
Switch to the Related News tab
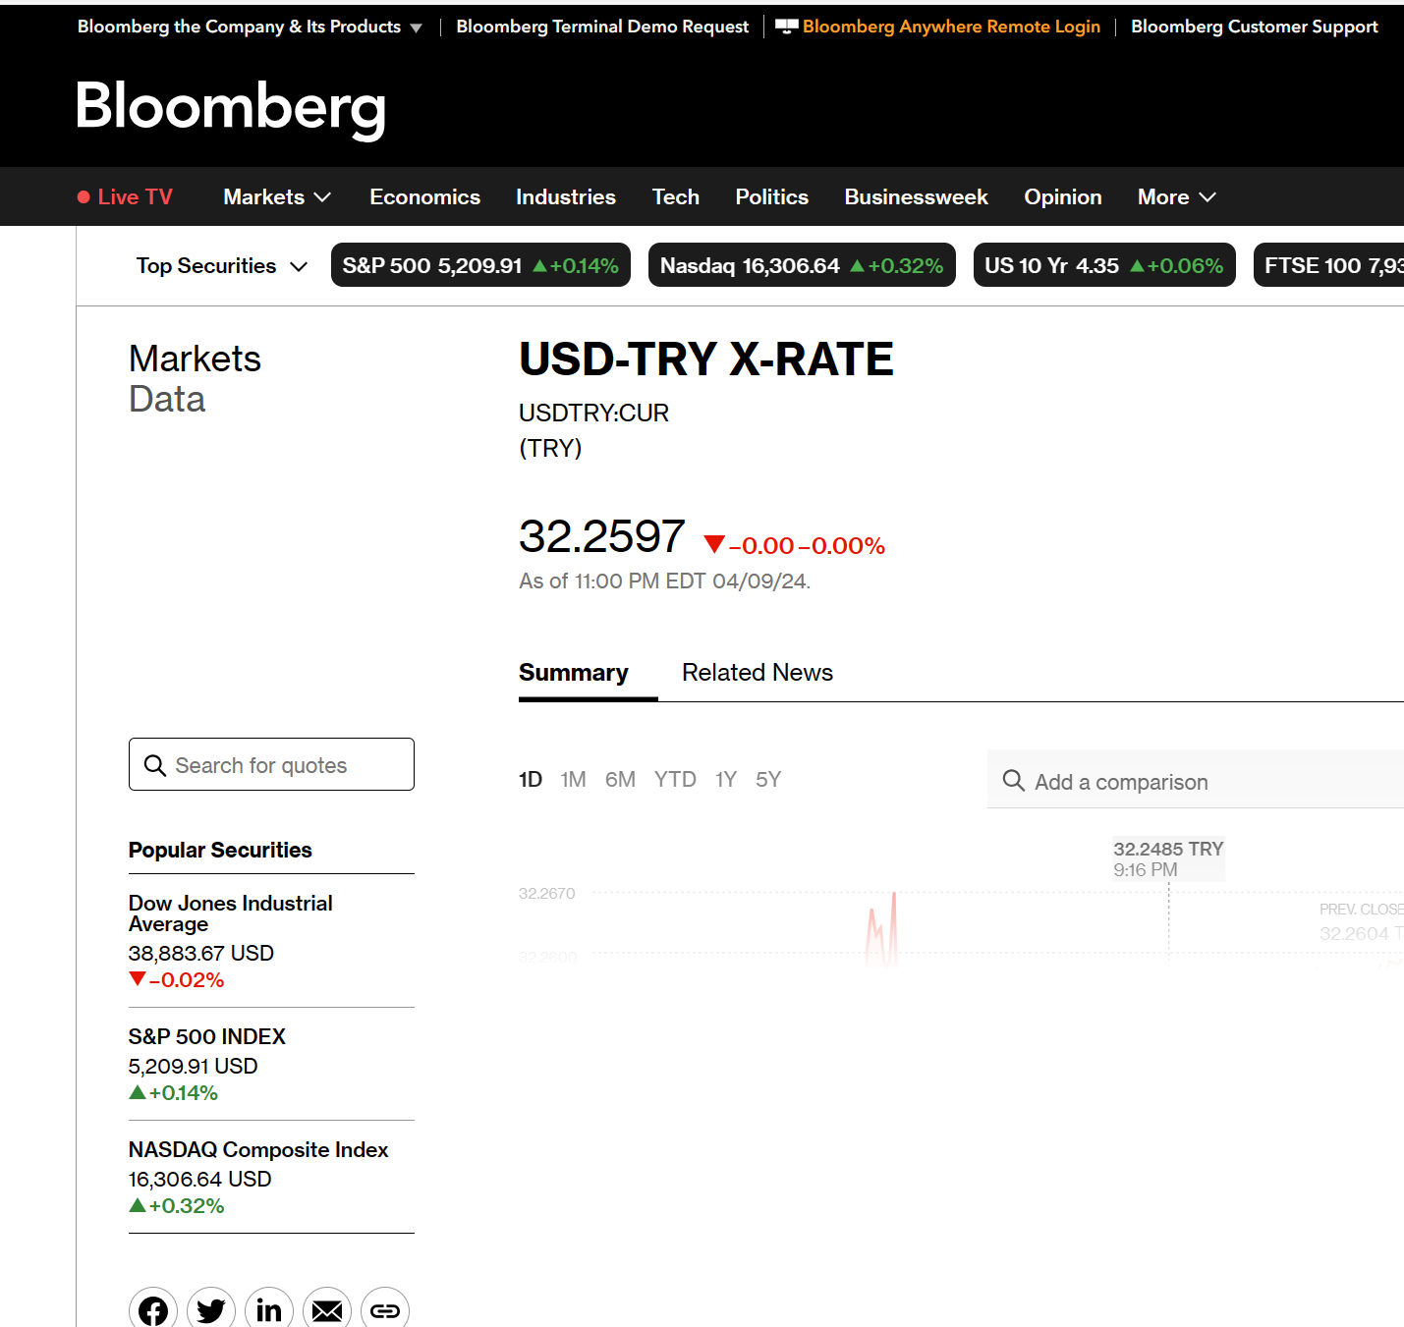(x=758, y=673)
